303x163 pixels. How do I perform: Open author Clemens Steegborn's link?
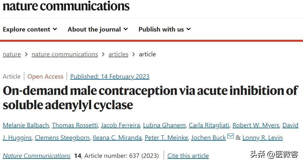click(x=62, y=138)
